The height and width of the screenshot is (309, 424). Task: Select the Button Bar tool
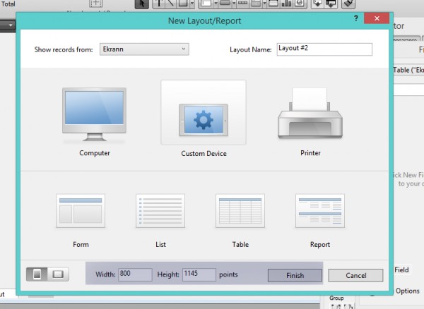pyautogui.click(x=243, y=4)
